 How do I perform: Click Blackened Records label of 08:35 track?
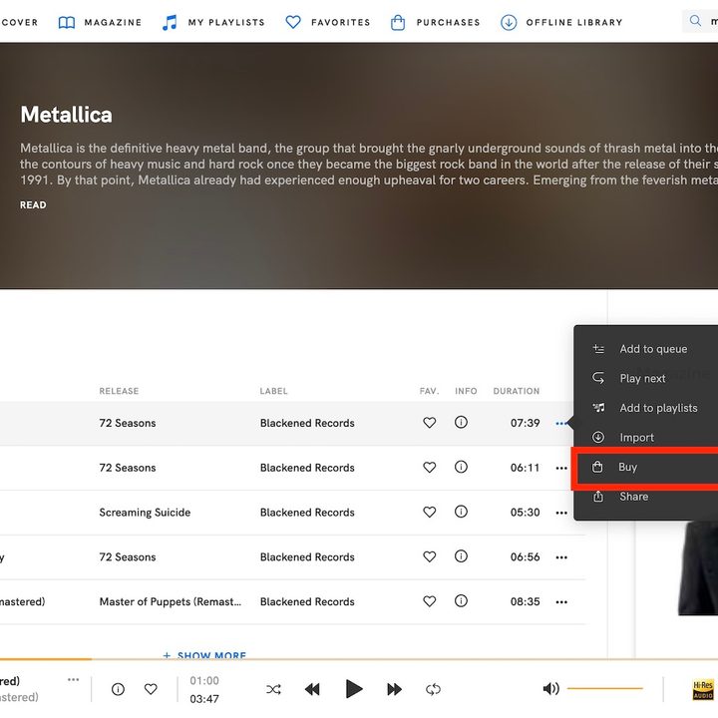tap(307, 601)
